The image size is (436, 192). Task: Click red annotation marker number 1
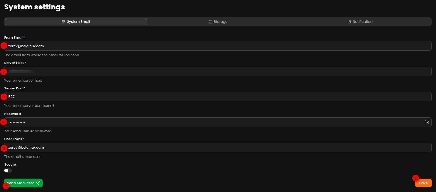pos(4,46)
